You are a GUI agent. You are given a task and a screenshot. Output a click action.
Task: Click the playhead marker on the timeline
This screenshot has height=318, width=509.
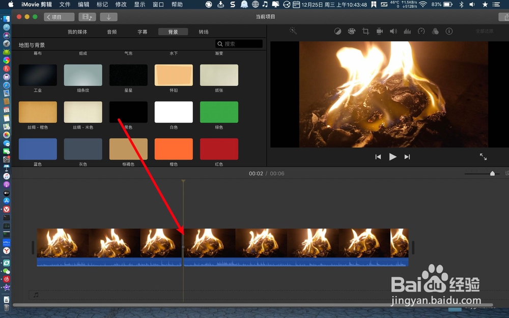[x=183, y=181]
